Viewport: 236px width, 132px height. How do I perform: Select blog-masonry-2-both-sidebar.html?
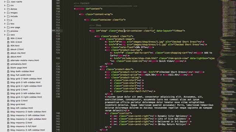click(28, 111)
